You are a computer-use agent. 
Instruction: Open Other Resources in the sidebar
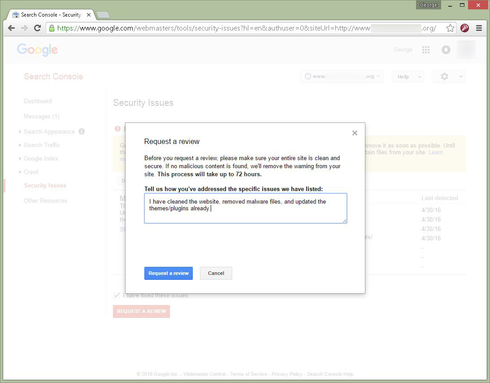pyautogui.click(x=46, y=201)
